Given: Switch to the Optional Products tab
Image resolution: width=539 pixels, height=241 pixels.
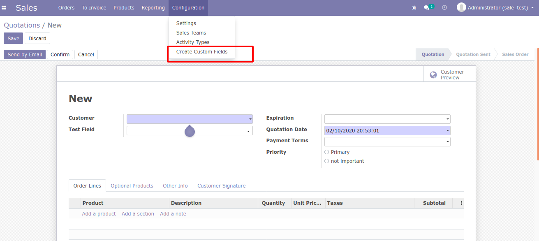Looking at the screenshot, I should point(132,186).
